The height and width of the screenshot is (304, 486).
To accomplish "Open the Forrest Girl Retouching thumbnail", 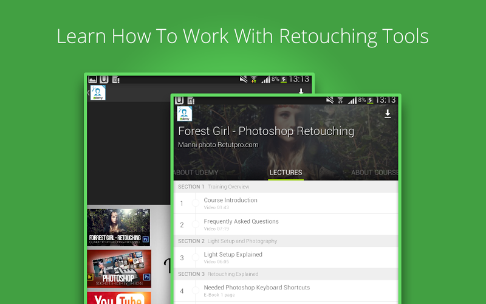I will 119,227.
